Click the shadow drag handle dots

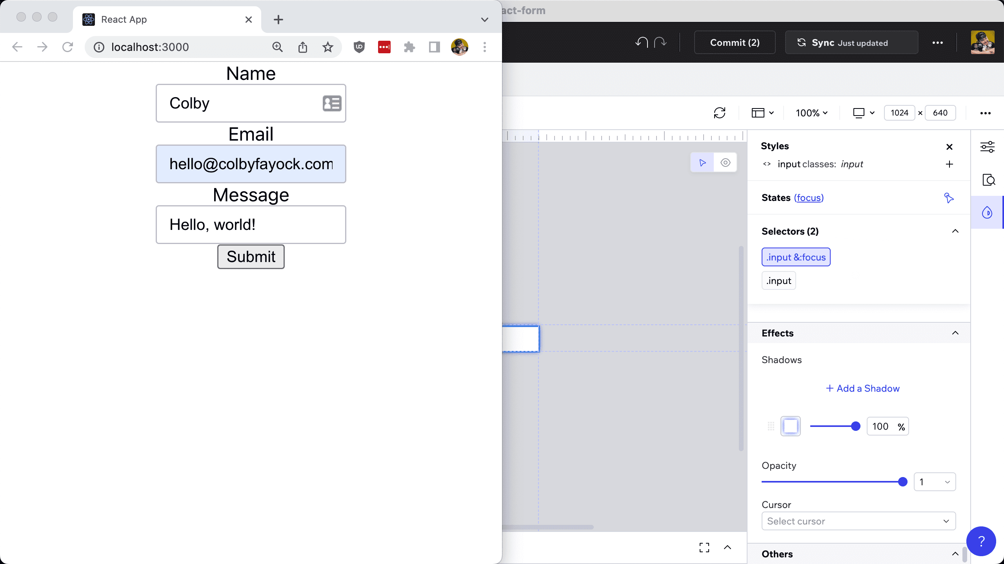pyautogui.click(x=771, y=426)
